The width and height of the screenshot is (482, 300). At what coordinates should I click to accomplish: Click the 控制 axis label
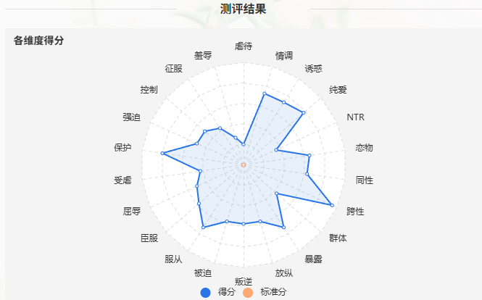149,90
